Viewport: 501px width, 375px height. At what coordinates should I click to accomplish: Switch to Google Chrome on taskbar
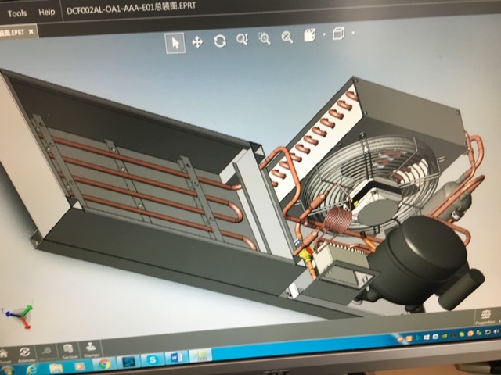104,364
